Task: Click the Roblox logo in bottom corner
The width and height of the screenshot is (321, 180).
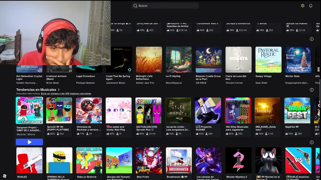Action: 5,176
